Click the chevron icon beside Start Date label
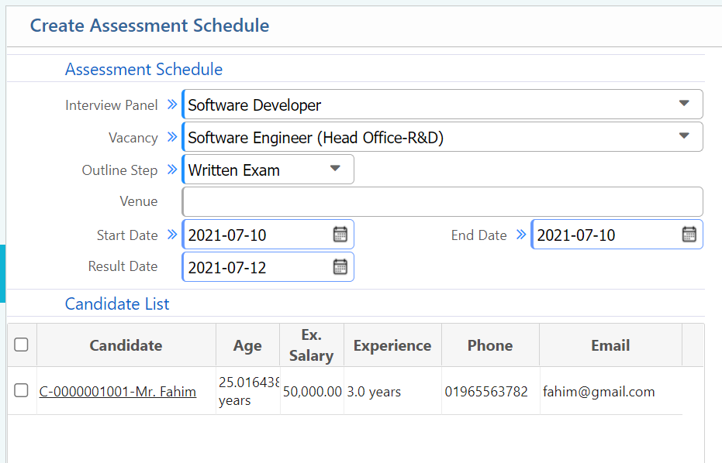Viewport: 722px width, 463px height. pyautogui.click(x=172, y=235)
